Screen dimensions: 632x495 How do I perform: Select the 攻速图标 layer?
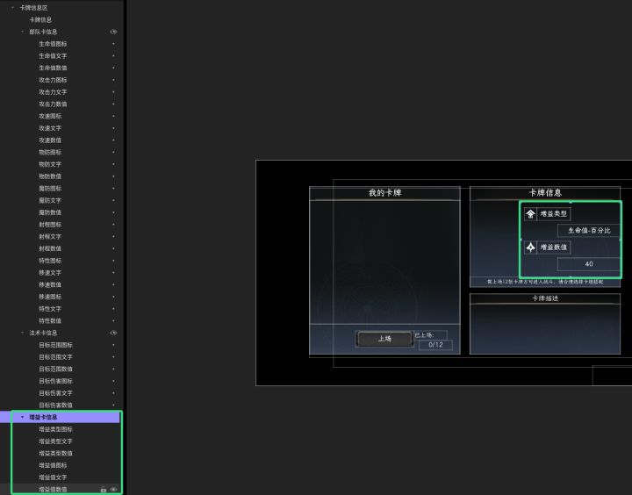50,116
